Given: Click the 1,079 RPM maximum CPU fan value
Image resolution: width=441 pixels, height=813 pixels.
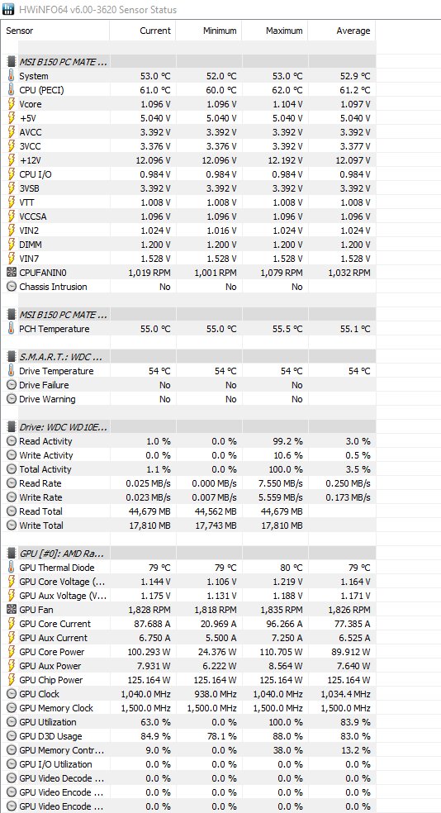Looking at the screenshot, I should pyautogui.click(x=282, y=272).
